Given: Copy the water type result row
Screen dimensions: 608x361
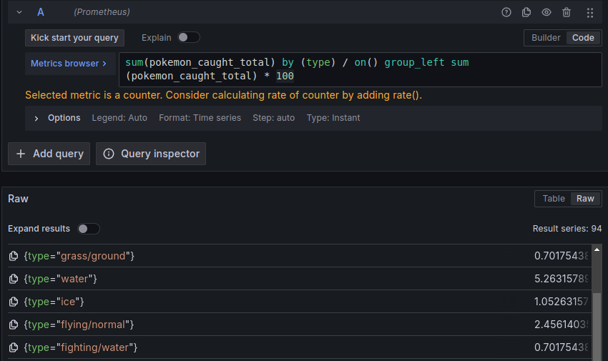Looking at the screenshot, I should [14, 279].
